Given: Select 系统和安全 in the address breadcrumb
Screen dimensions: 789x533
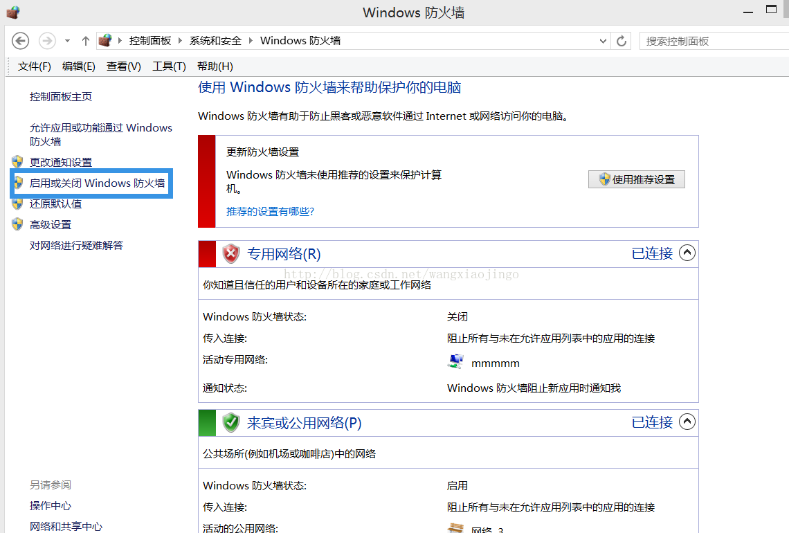Looking at the screenshot, I should (215, 41).
